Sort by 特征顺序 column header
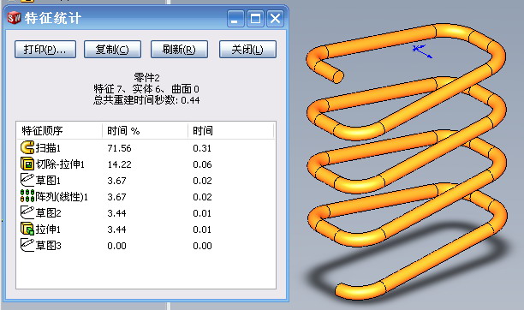This screenshot has height=310, width=524. coord(59,130)
